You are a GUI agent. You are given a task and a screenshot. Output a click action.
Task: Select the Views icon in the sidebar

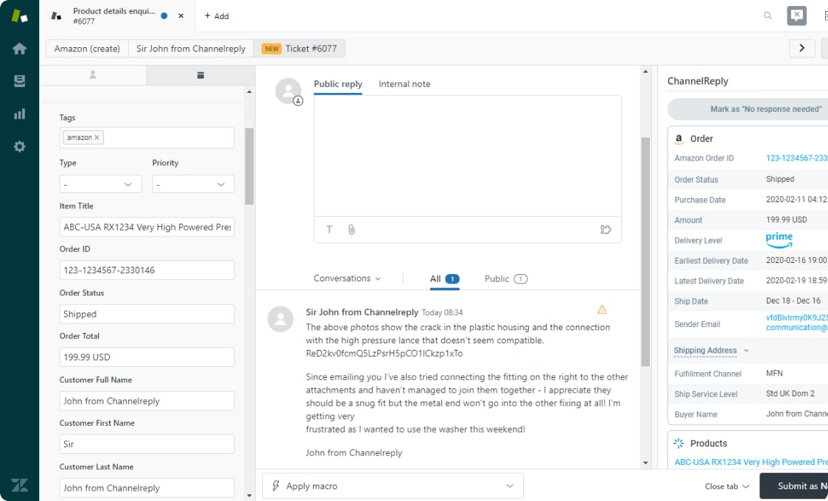[19, 80]
